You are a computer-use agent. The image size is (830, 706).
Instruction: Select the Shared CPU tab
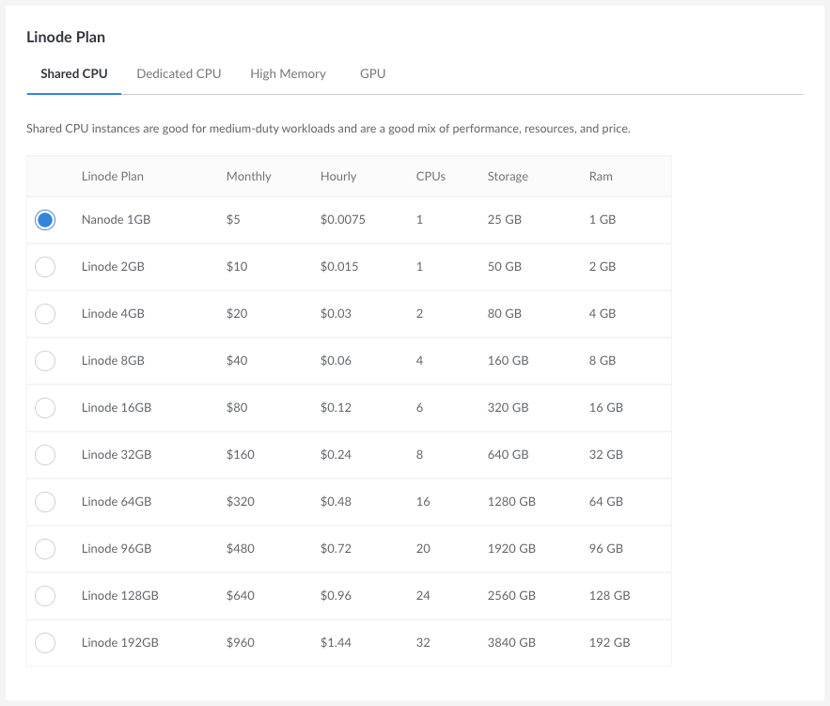click(73, 73)
